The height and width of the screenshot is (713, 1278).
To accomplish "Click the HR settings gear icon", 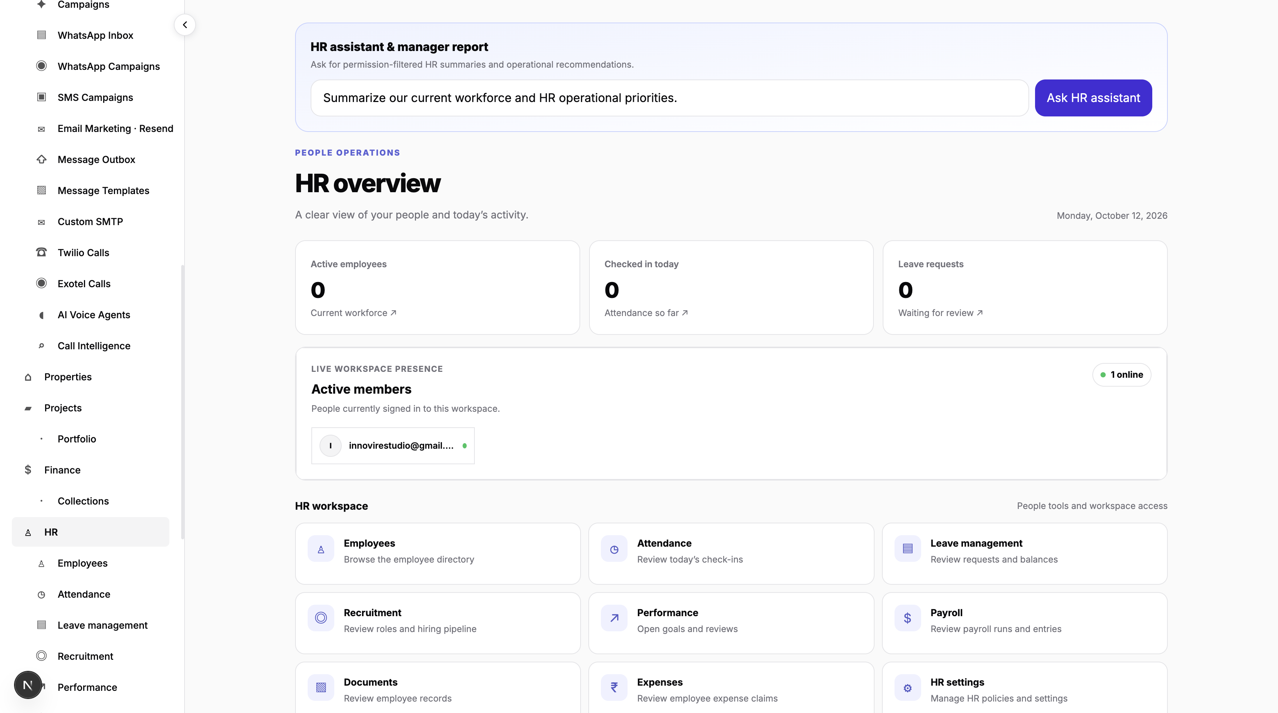I will tap(907, 688).
